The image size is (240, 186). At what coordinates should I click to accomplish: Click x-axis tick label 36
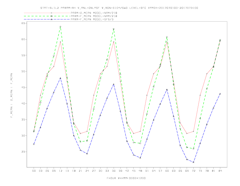point(114,171)
